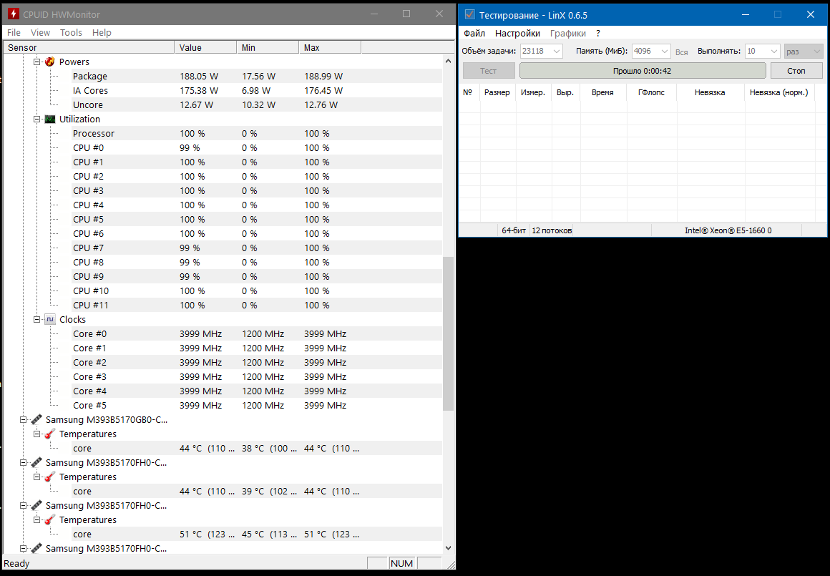Open the Настройки menu in LinX
Screen dimensions: 830x576
pyautogui.click(x=517, y=34)
